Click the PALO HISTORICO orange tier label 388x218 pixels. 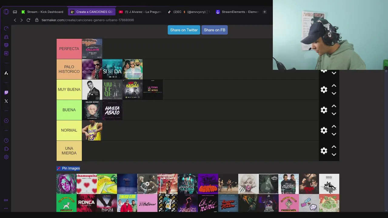(69, 69)
